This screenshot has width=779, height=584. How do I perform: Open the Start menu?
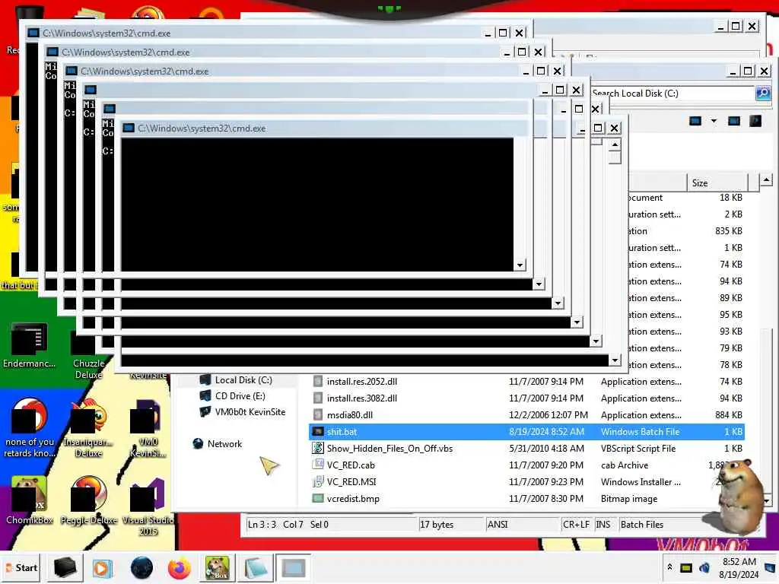click(x=21, y=567)
